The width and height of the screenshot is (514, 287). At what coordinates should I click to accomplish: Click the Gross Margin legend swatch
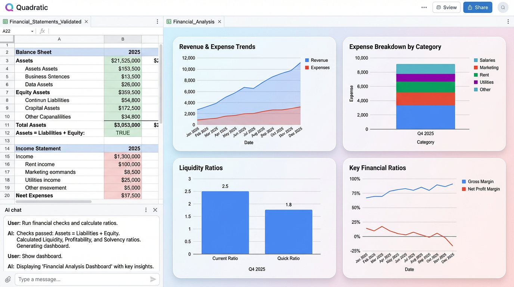[464, 182]
